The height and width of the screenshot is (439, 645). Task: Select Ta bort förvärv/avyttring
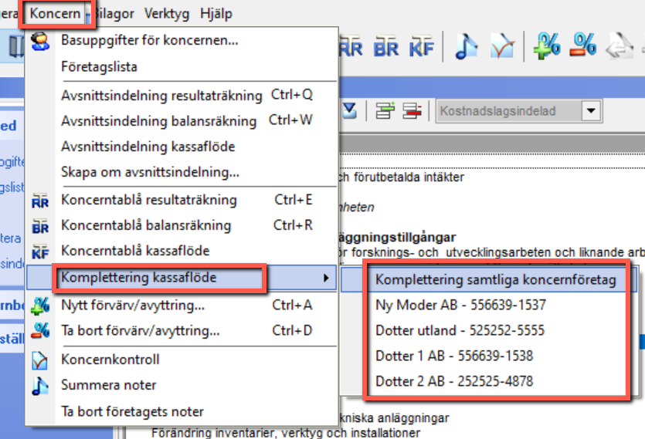tap(181, 330)
